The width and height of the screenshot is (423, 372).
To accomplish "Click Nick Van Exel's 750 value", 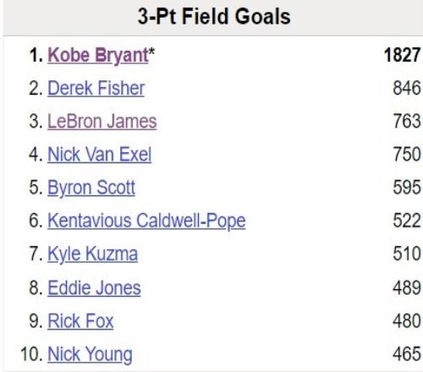I will 407,154.
